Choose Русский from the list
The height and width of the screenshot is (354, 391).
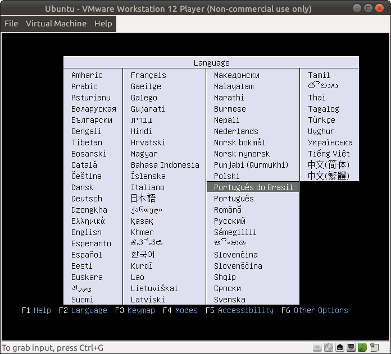[230, 221]
